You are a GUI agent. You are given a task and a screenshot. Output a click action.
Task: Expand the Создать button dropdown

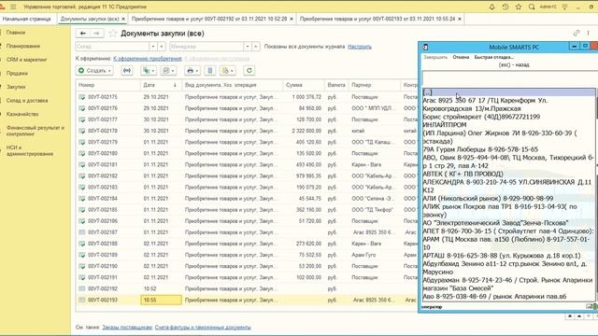109,71
